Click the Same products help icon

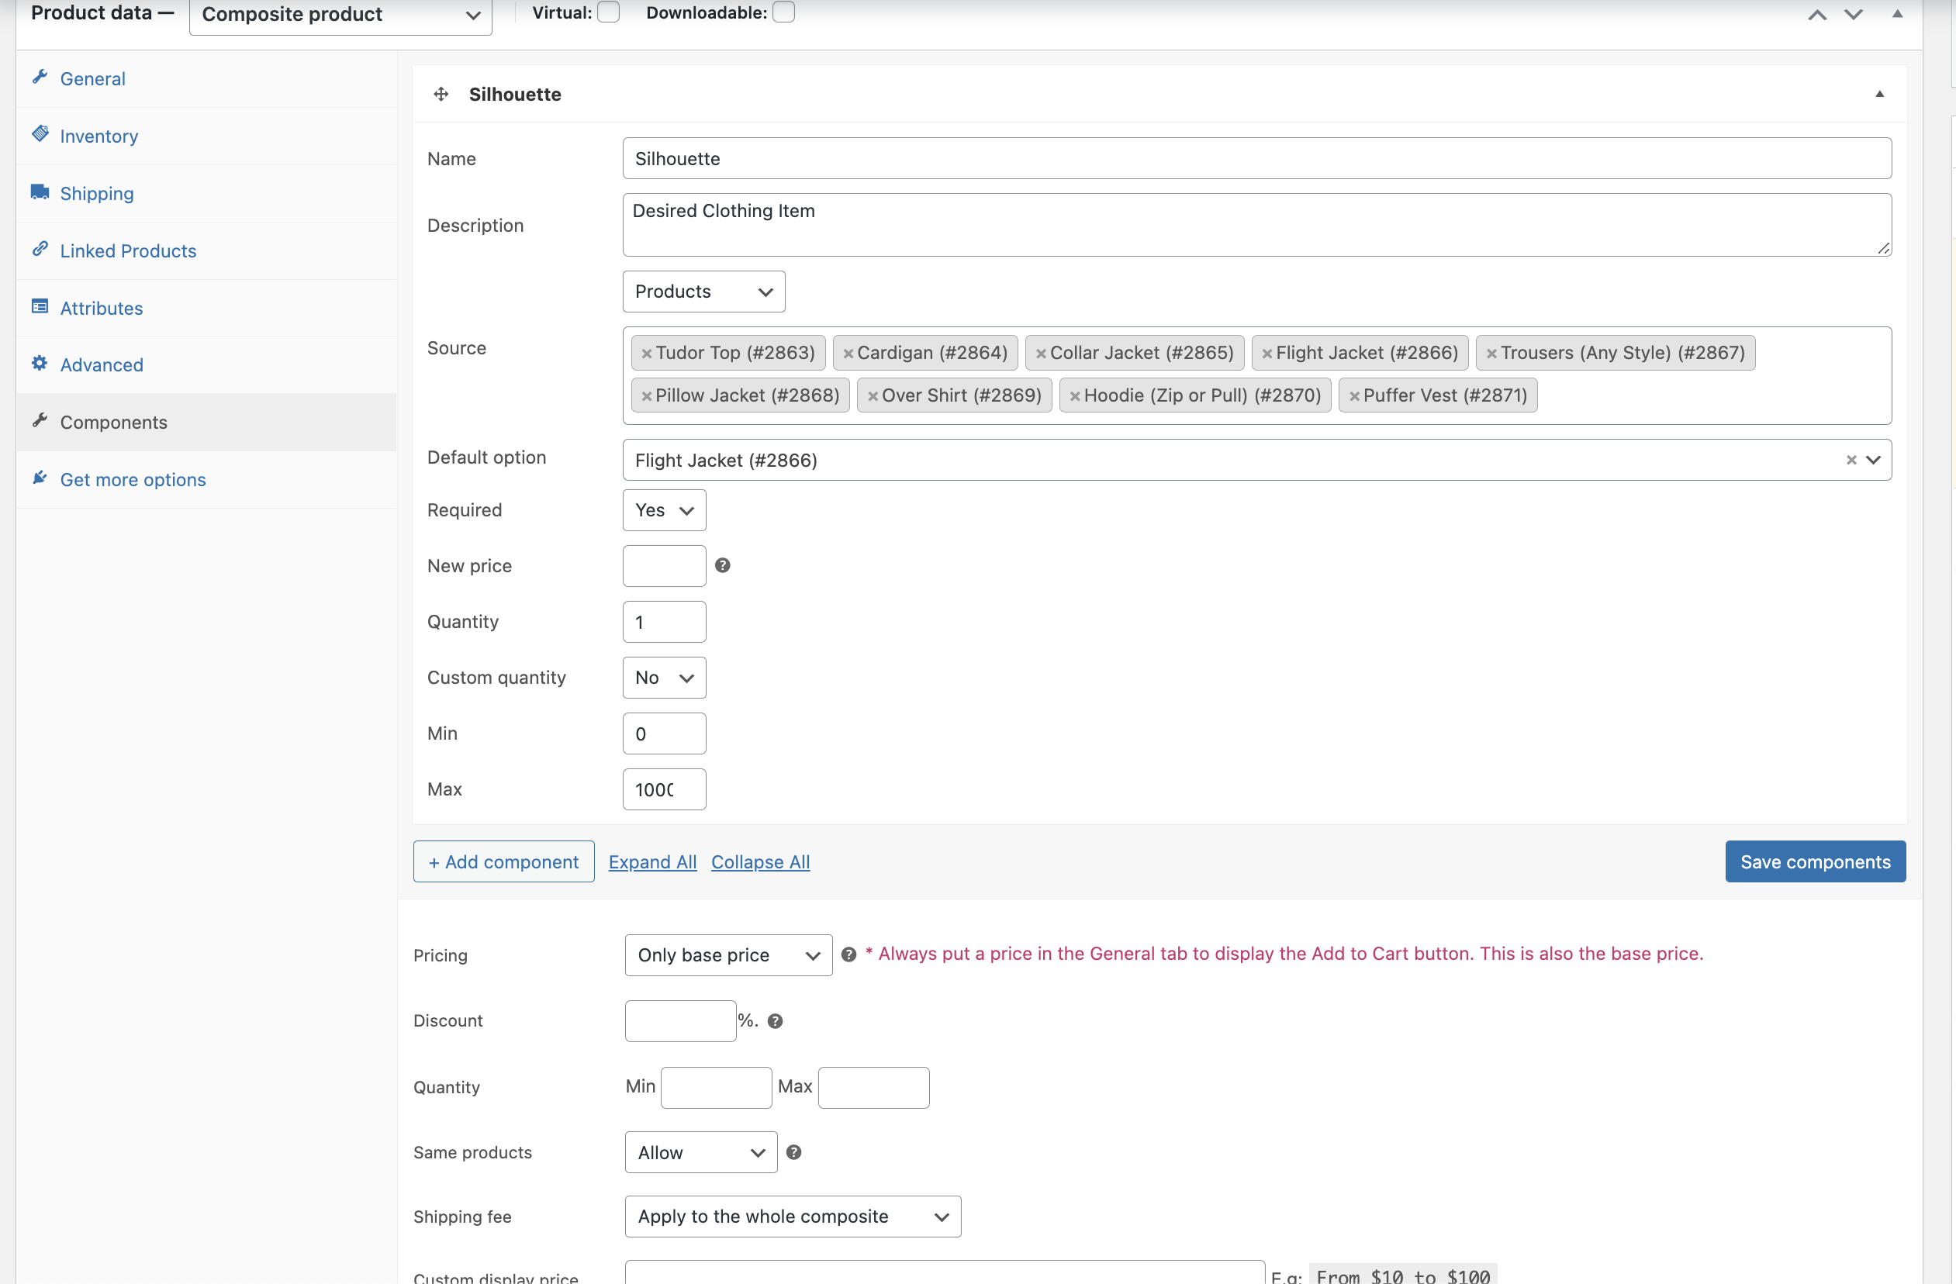[x=793, y=1151]
